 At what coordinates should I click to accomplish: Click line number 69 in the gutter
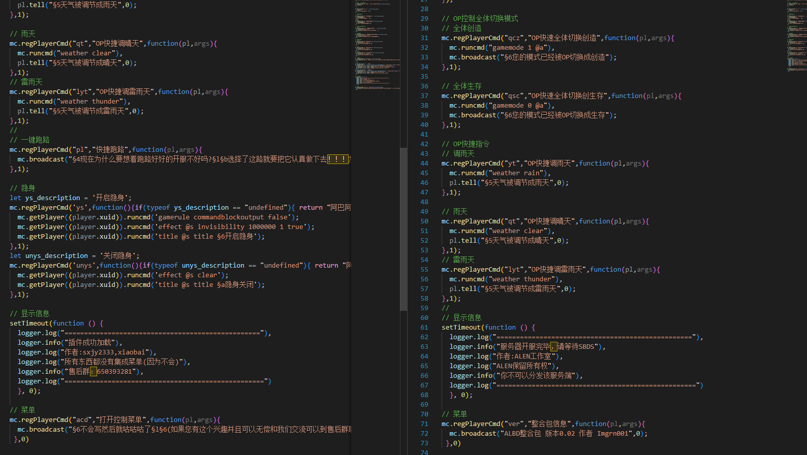[x=424, y=405]
